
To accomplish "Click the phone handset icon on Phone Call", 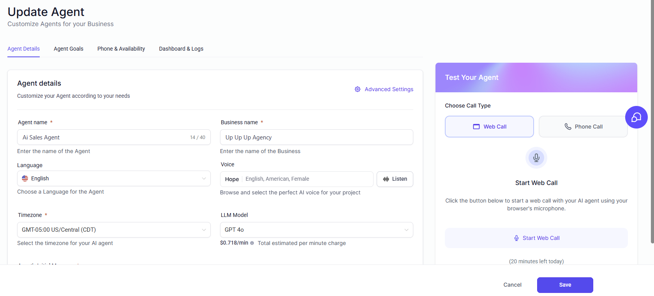I will [568, 127].
